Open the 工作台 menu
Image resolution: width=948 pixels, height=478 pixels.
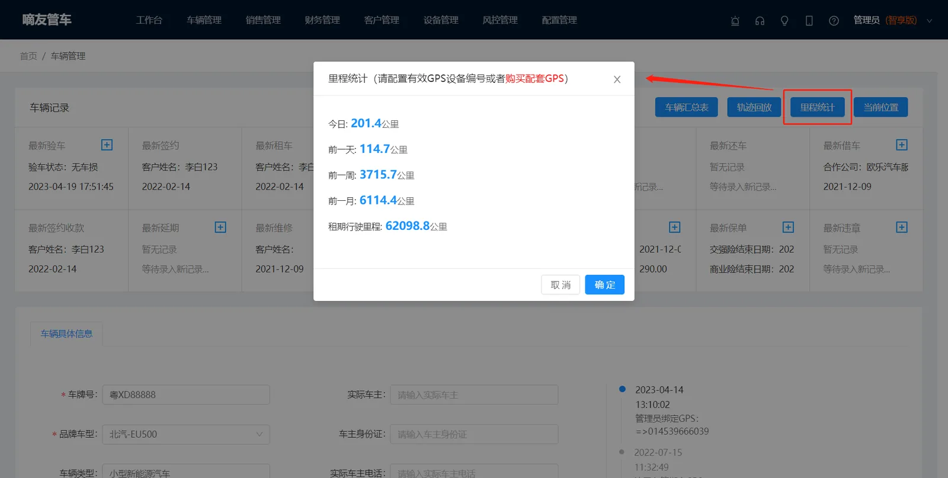pos(149,20)
